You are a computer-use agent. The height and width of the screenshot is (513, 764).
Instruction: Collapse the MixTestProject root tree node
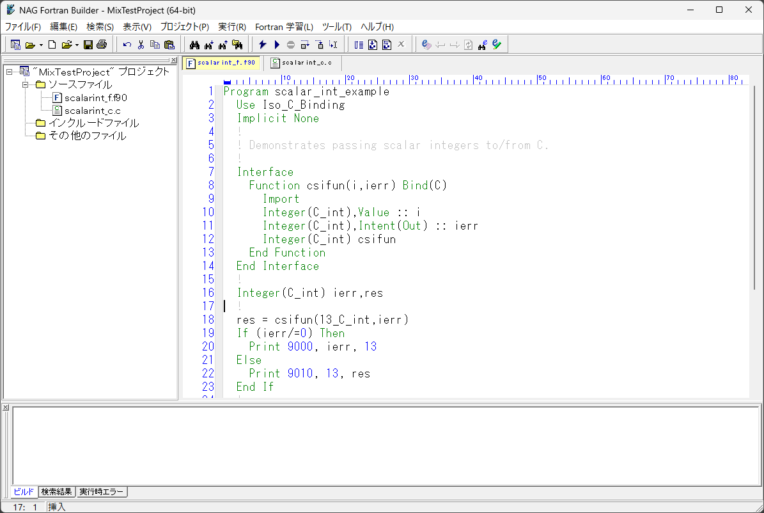10,72
